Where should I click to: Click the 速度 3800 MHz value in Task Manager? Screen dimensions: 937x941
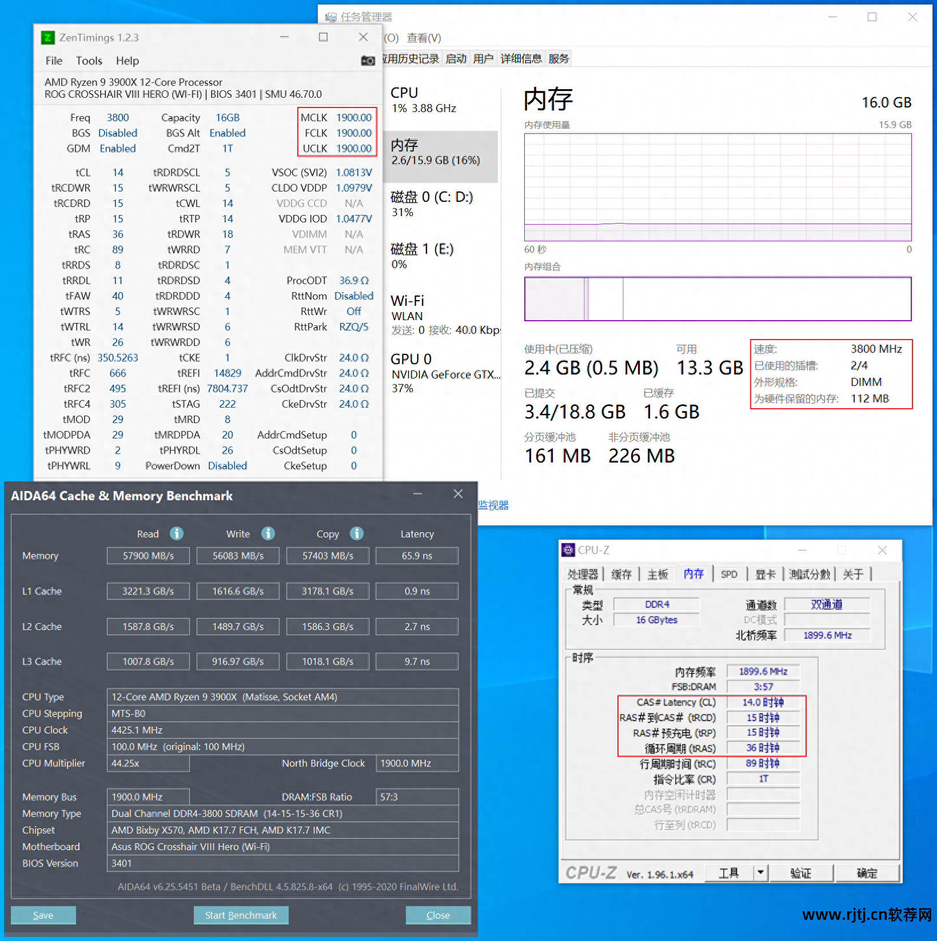(x=876, y=349)
